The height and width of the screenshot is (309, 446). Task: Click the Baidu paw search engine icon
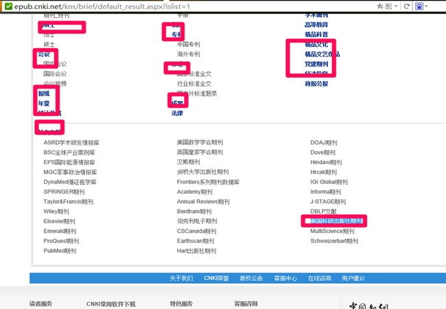pyautogui.click(x=419, y=6)
